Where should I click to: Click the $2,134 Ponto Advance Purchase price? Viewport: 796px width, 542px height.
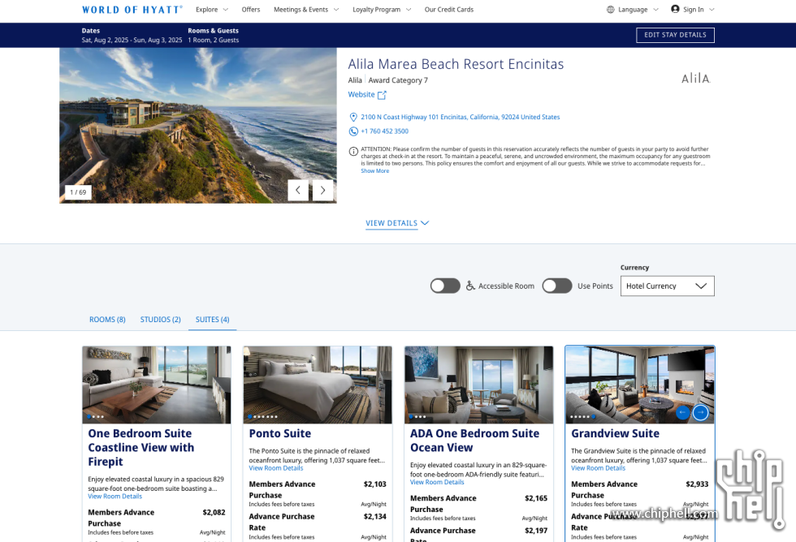pos(374,517)
